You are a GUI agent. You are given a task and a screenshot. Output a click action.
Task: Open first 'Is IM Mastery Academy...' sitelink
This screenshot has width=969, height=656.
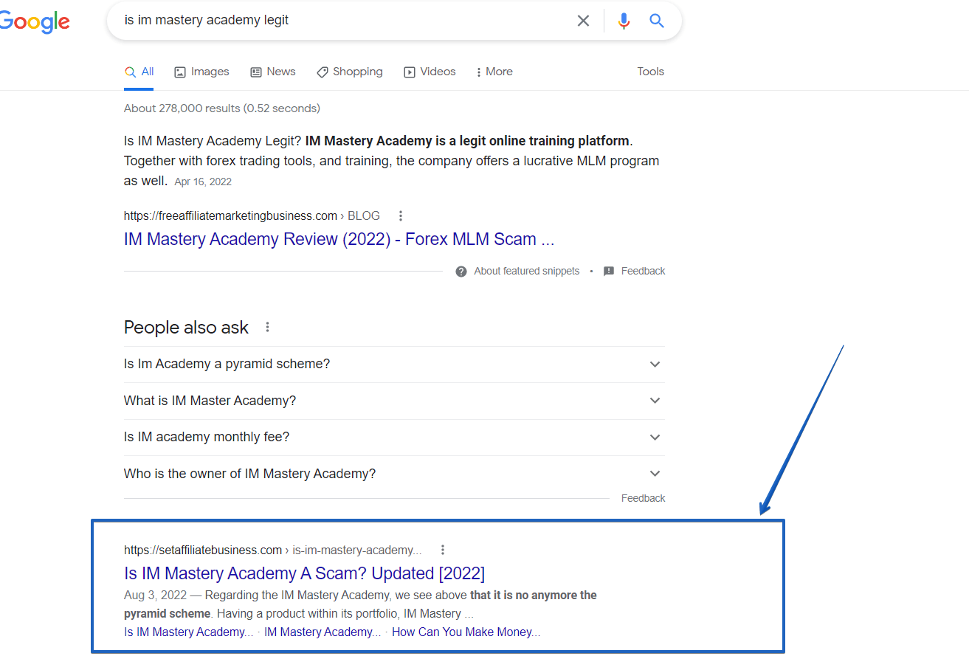[x=188, y=632]
